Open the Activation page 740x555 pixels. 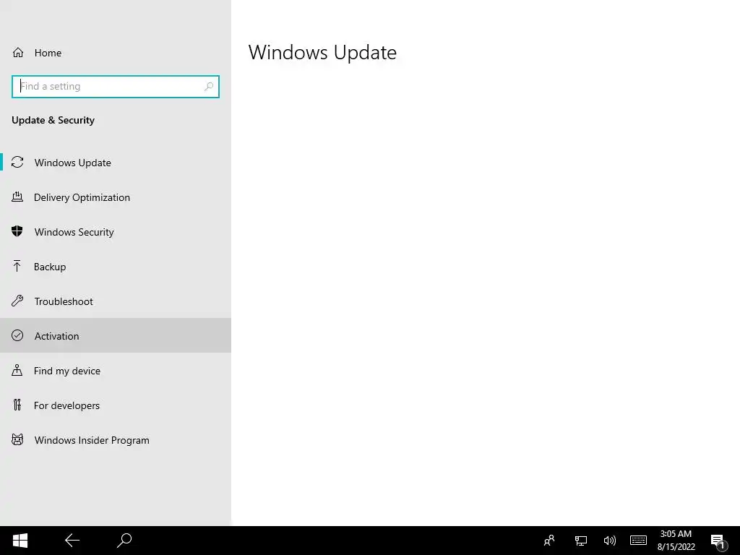point(116,335)
